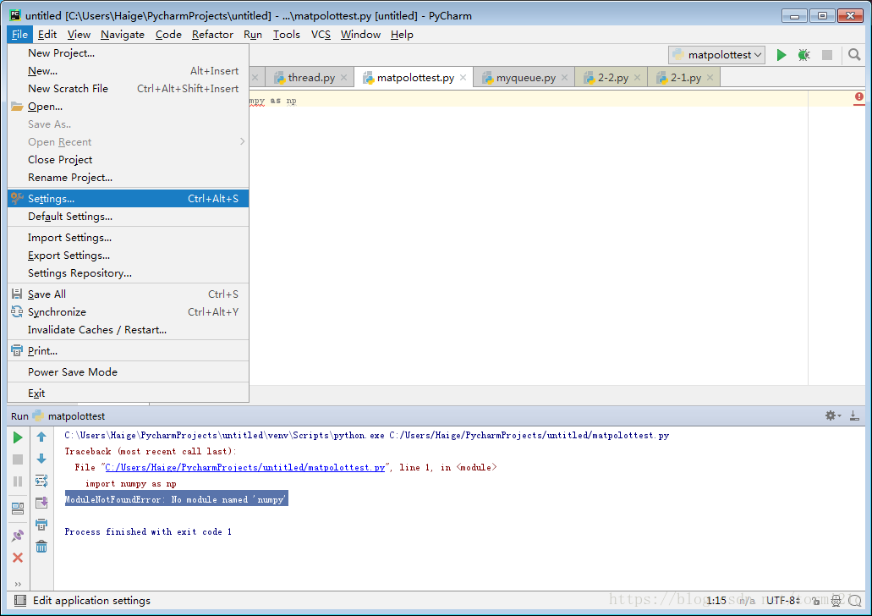Viewport: 872px width, 616px height.
Task: Select Import Settings...
Action: click(x=128, y=238)
